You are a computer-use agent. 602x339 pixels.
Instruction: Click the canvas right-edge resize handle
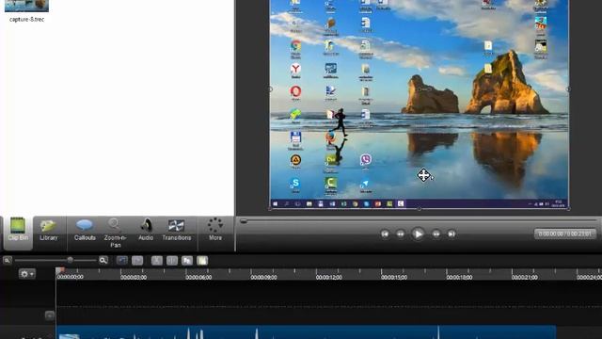click(568, 89)
